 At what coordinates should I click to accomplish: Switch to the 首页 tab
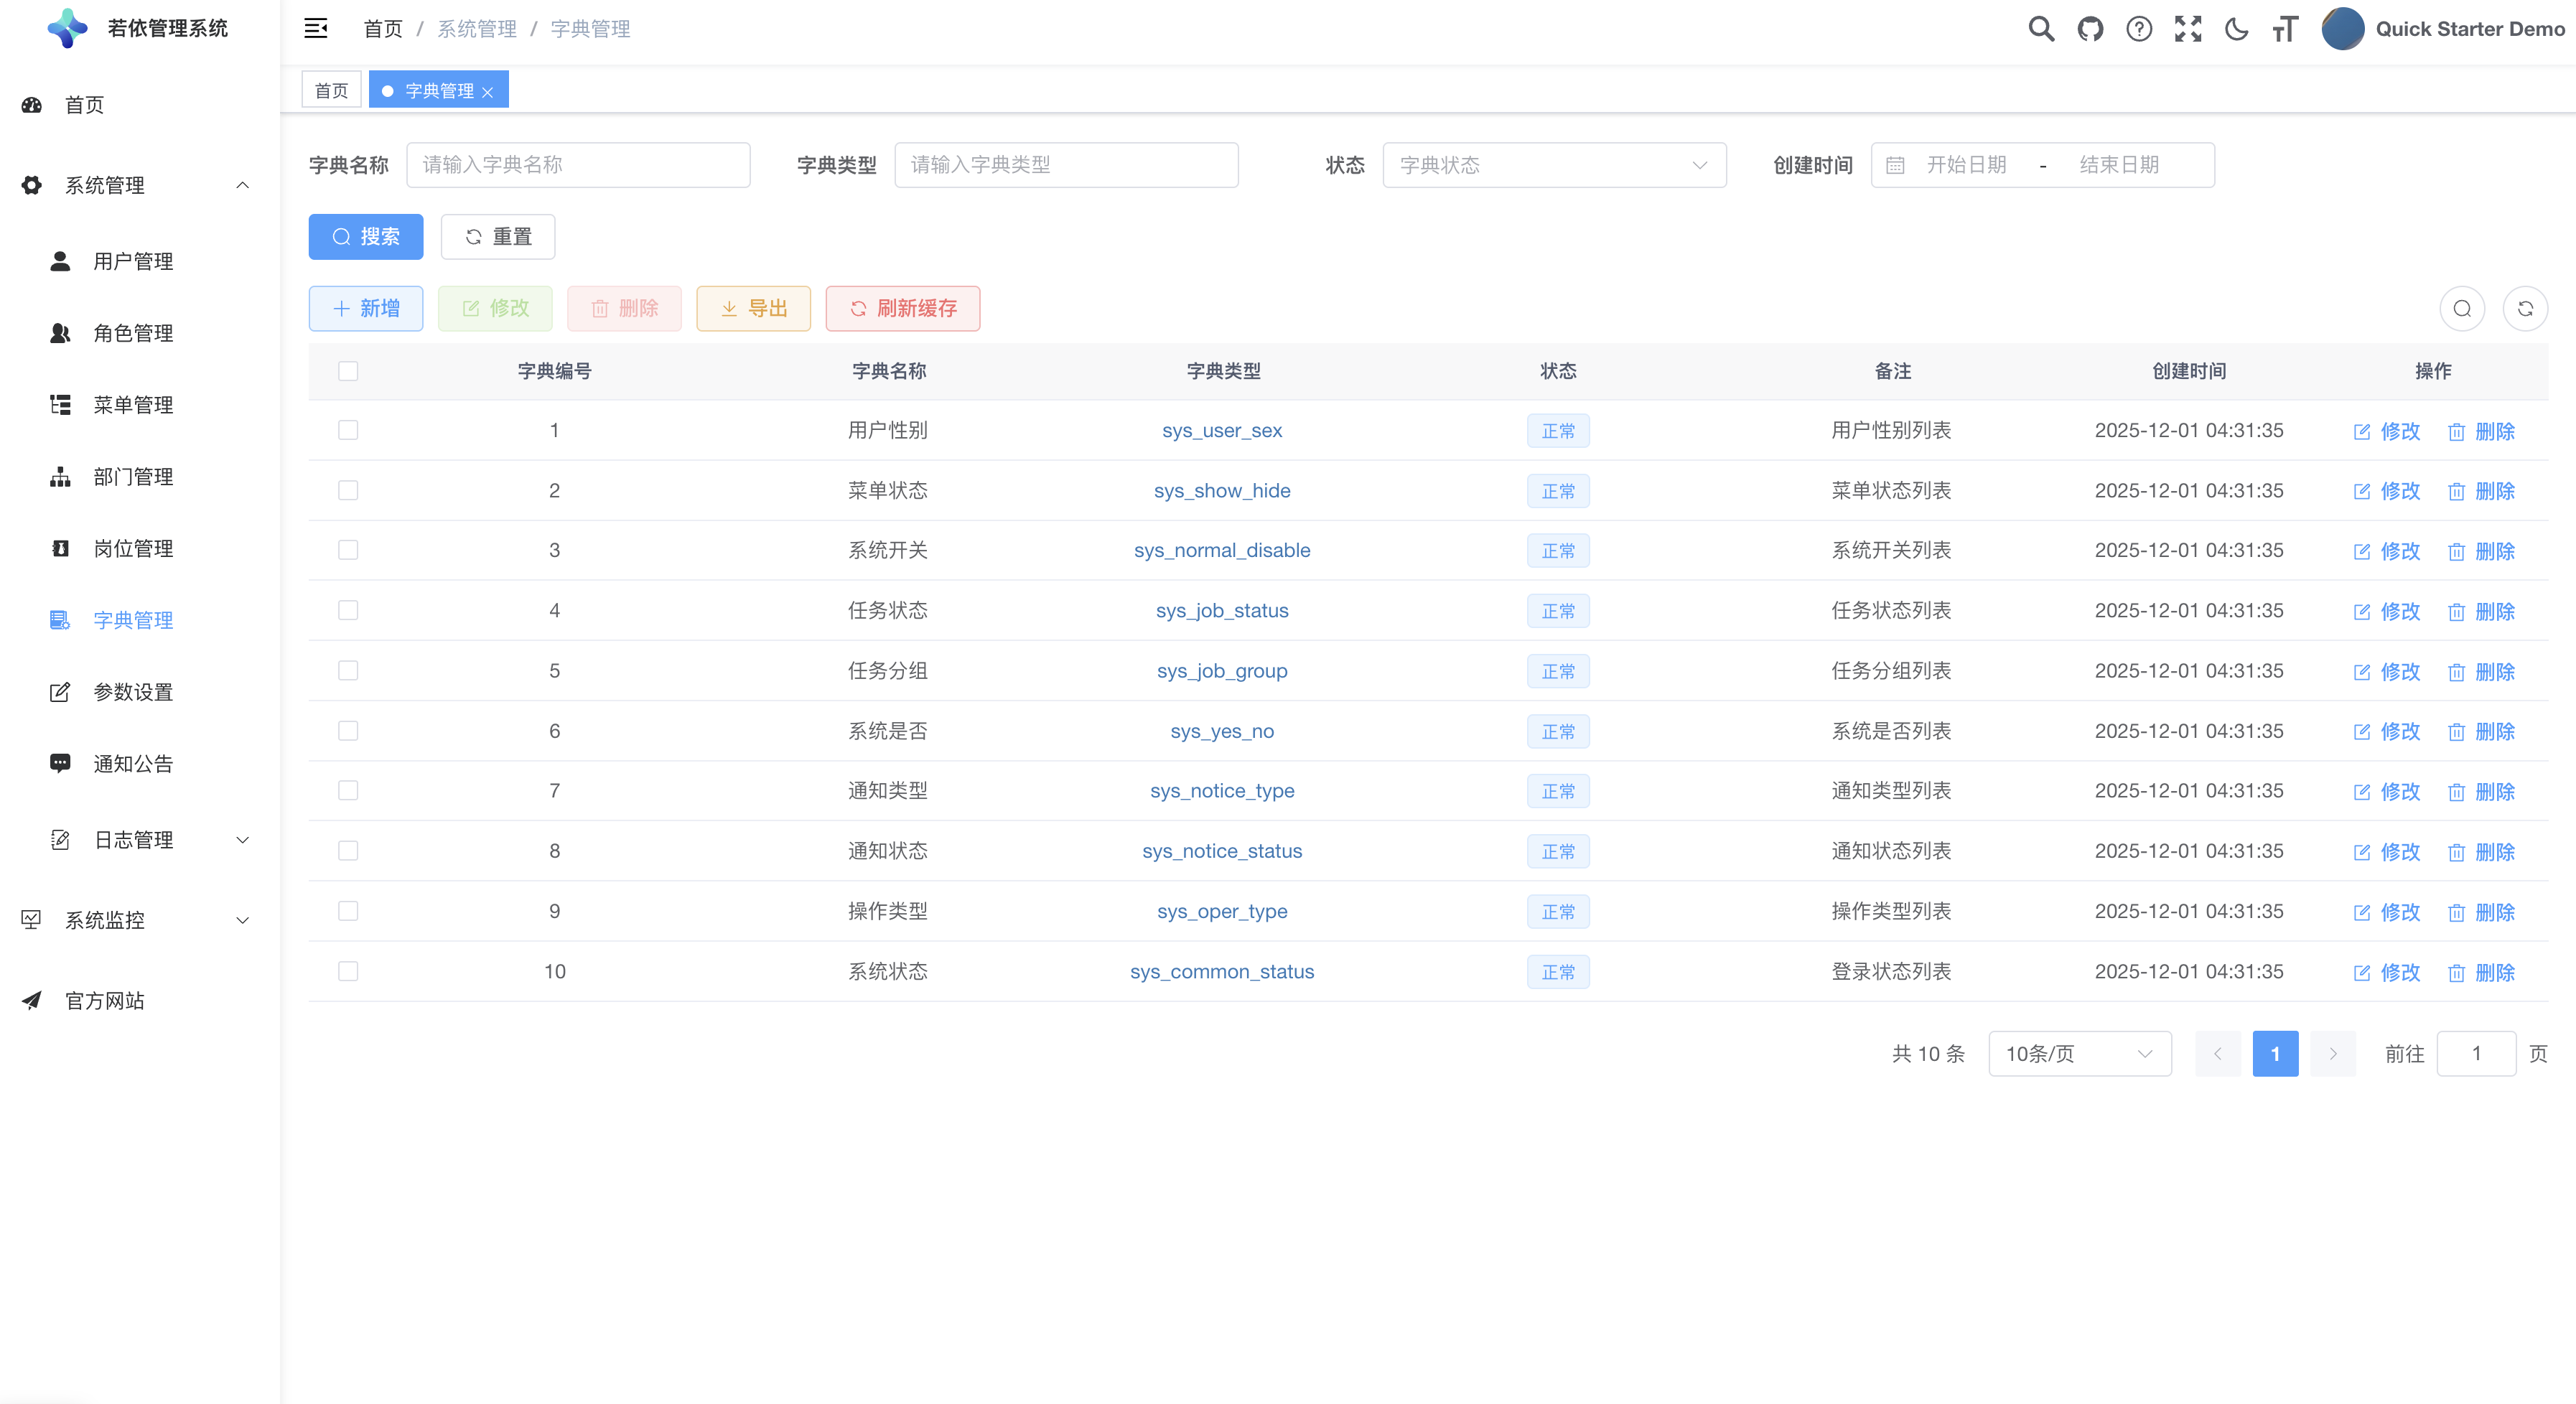click(x=331, y=91)
